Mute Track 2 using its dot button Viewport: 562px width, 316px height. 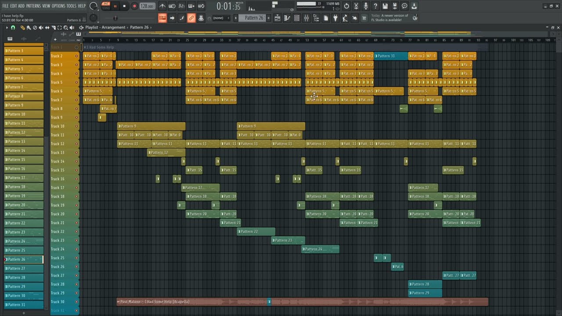pyautogui.click(x=77, y=56)
